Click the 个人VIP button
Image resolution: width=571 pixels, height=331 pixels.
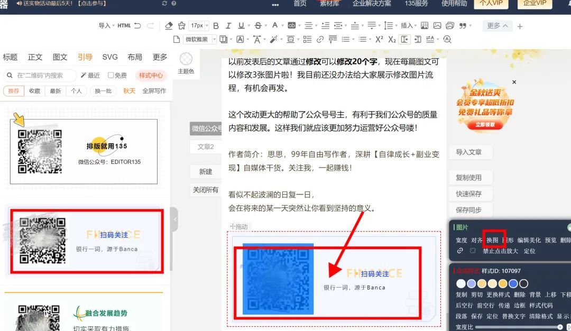pos(491,4)
